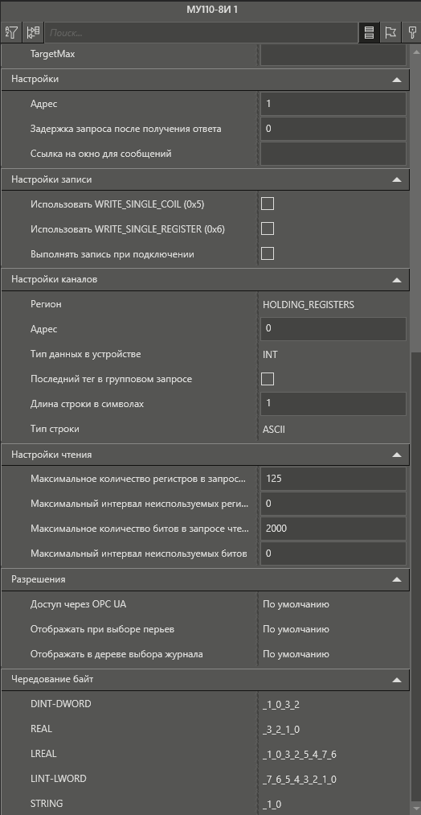Select the REAL property label
The width and height of the screenshot is (421, 815).
point(41,729)
